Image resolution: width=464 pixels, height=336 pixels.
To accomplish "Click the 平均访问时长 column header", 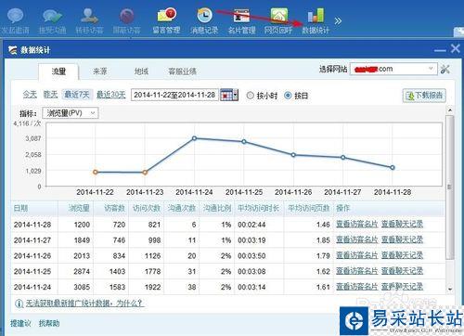I will 259,208.
